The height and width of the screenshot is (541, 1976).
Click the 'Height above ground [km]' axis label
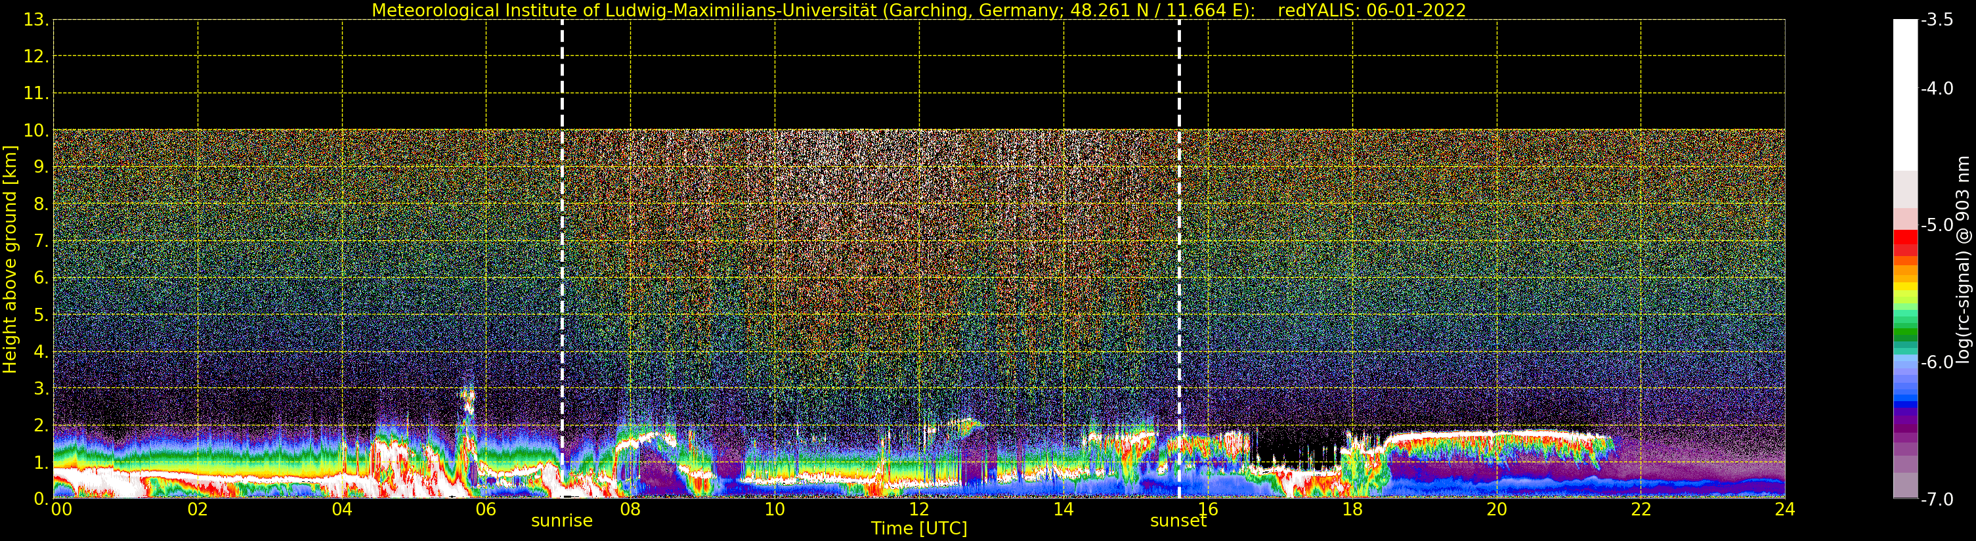tap(10, 259)
